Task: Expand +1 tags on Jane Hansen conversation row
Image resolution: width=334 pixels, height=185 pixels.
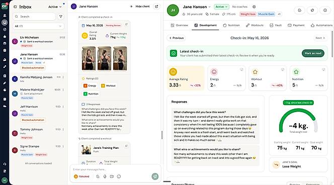Action: 44,63
